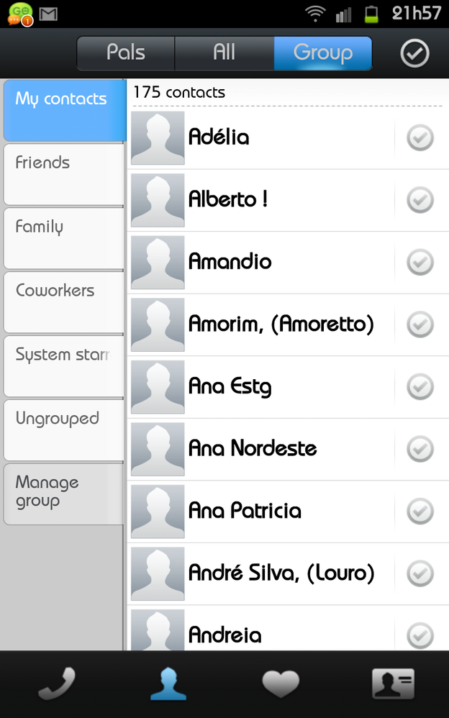The image size is (449, 718).
Task: Select the checkbox for Amandio
Action: [420, 262]
